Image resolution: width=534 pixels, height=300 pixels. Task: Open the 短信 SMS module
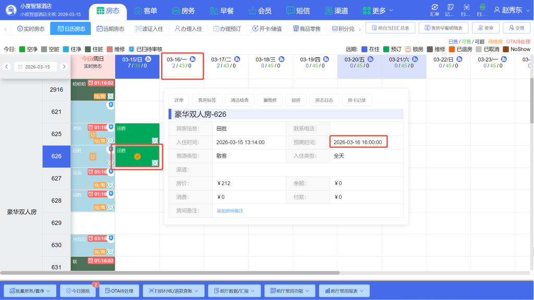click(298, 10)
